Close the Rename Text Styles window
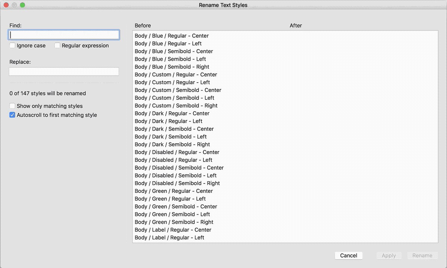This screenshot has height=268, width=447. pyautogui.click(x=6, y=5)
